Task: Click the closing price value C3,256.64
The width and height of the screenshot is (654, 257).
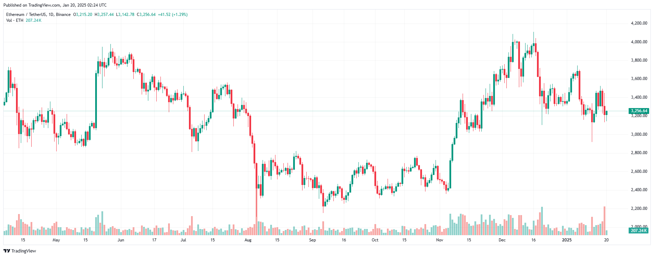Action: click(146, 15)
